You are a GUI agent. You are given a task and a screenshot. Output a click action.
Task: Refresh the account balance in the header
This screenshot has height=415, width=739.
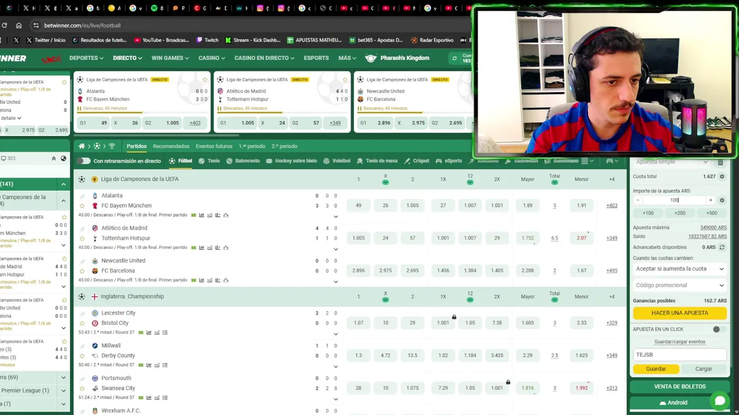pos(455,58)
